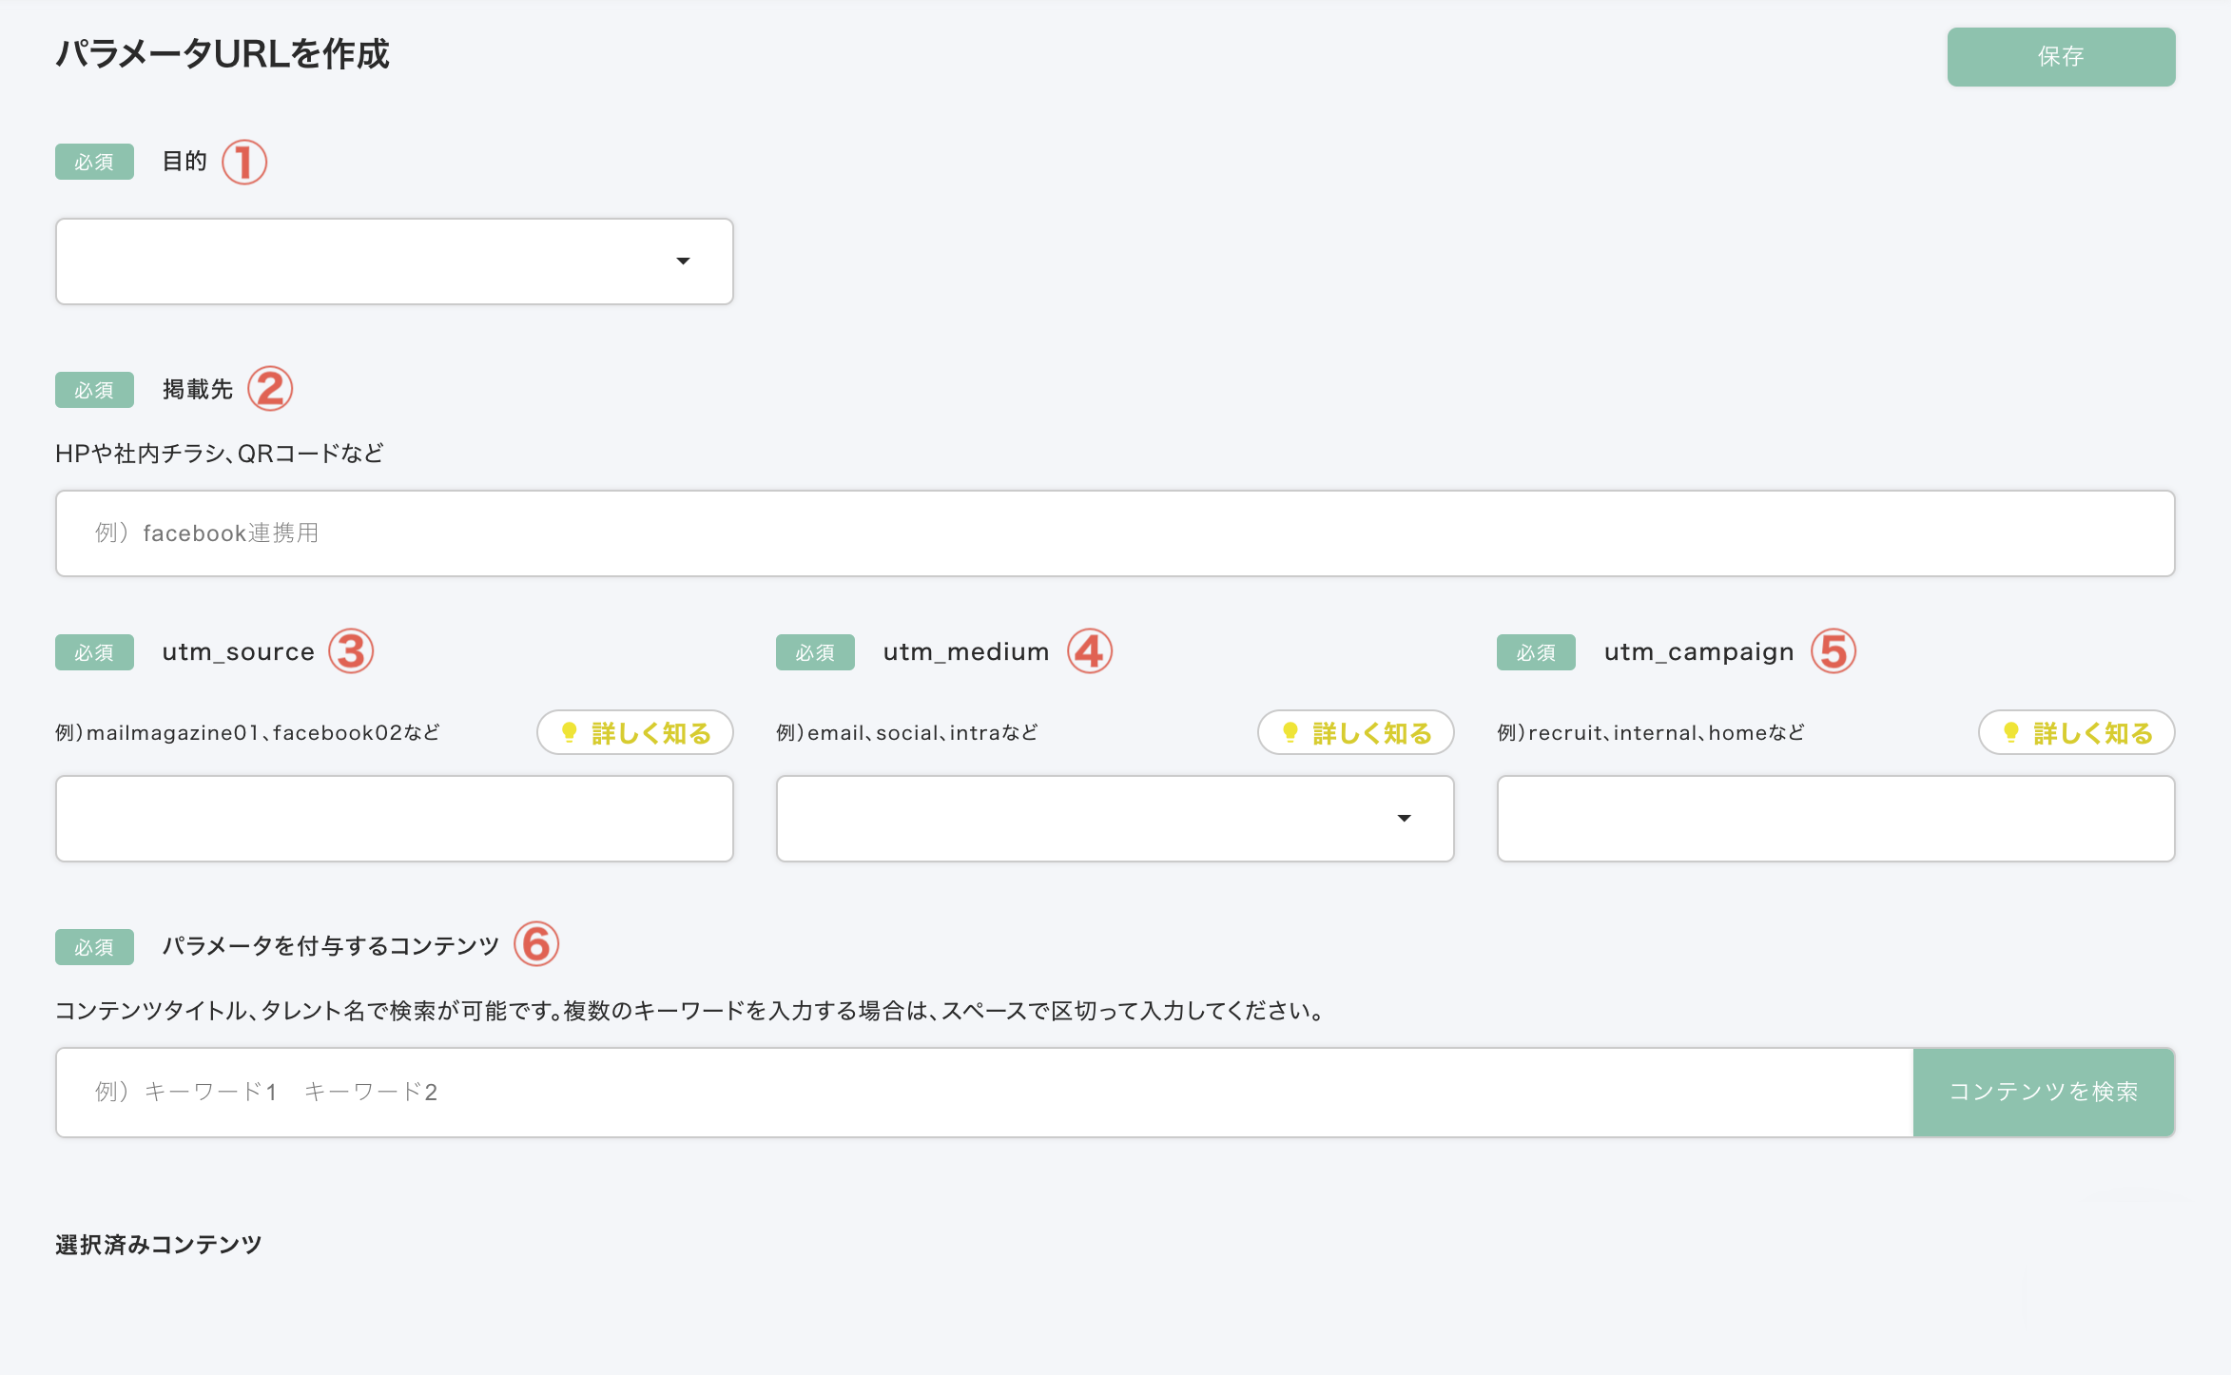The height and width of the screenshot is (1375, 2231).
Task: Click 詳しく知る for utm_medium
Action: click(x=1371, y=733)
